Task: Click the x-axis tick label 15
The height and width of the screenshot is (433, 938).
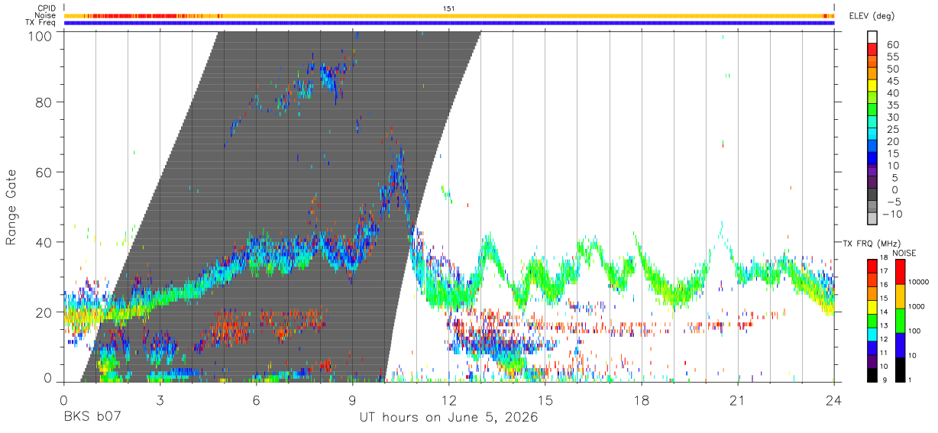Action: (545, 400)
